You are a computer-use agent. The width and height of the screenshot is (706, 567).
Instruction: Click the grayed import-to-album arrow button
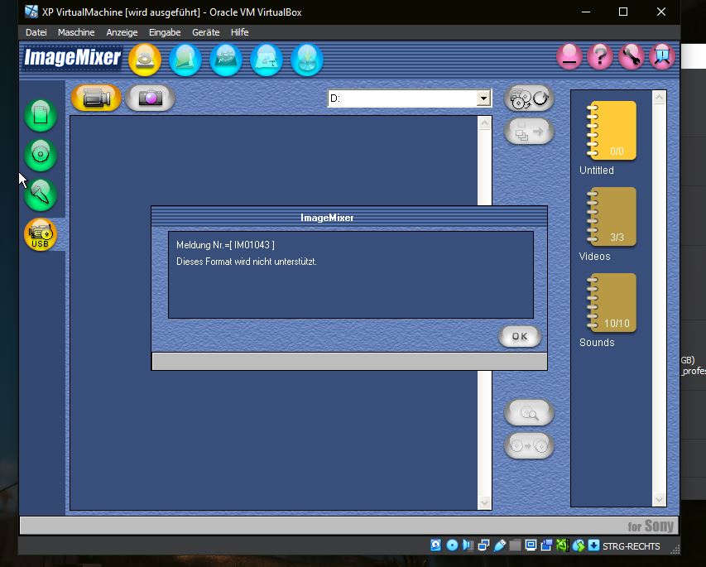tap(529, 132)
